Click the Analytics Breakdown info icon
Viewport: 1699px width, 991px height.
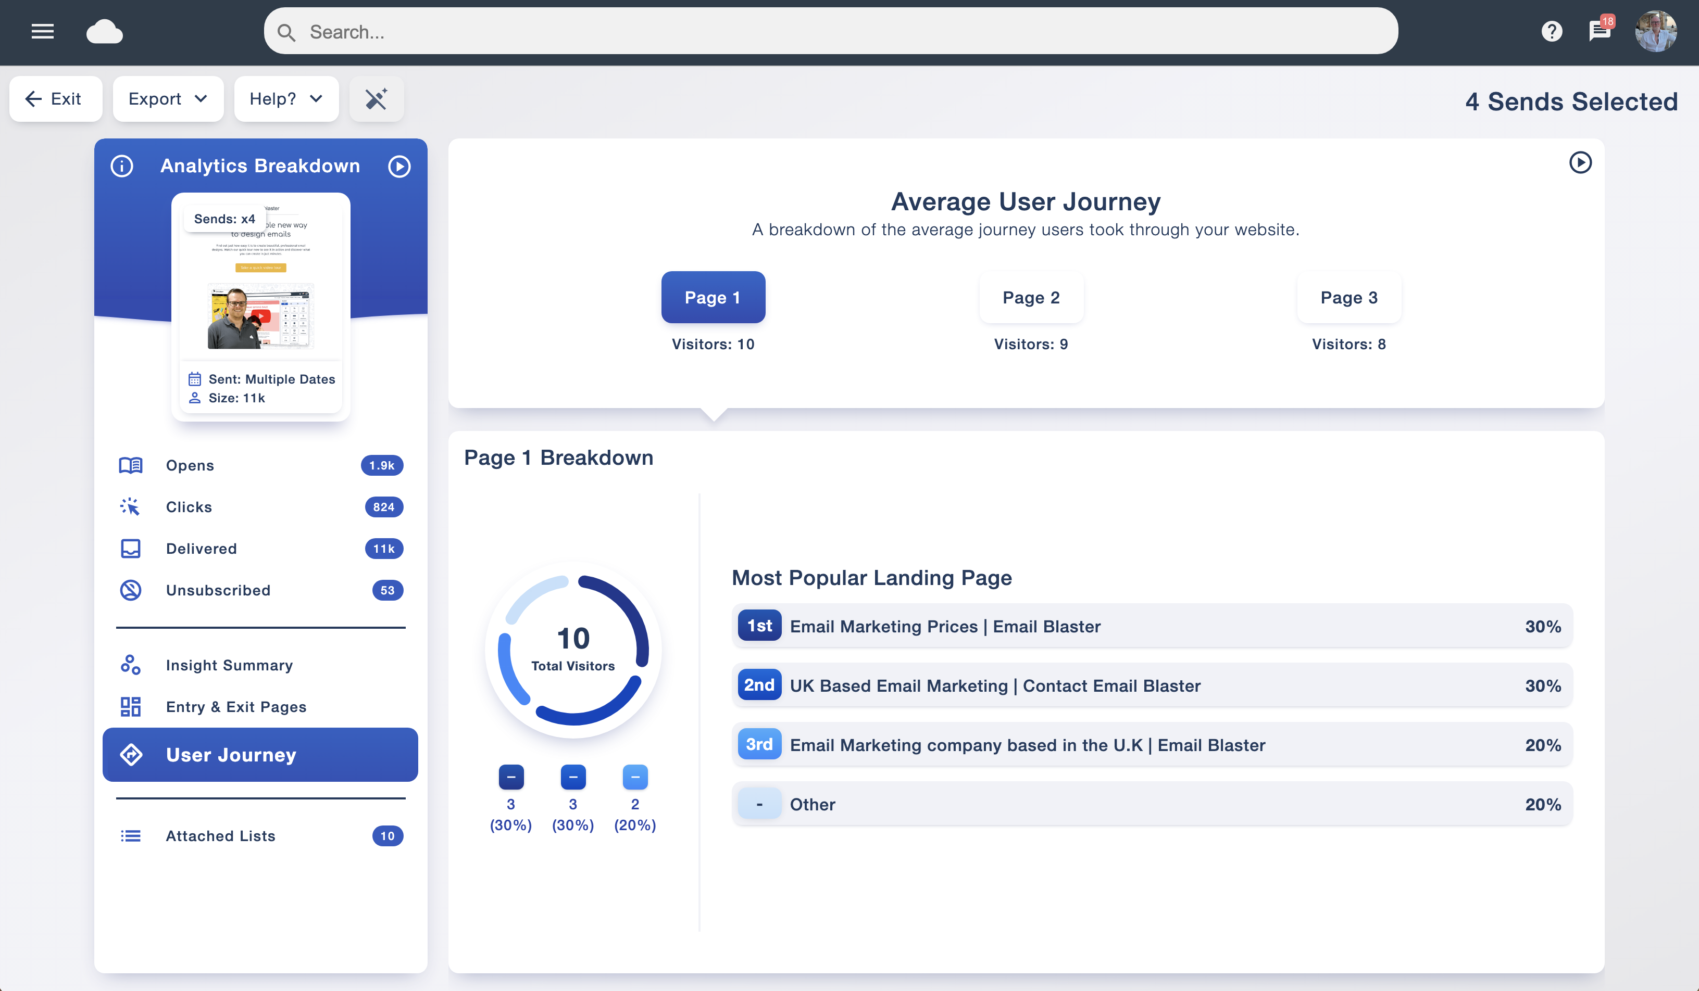point(122,166)
